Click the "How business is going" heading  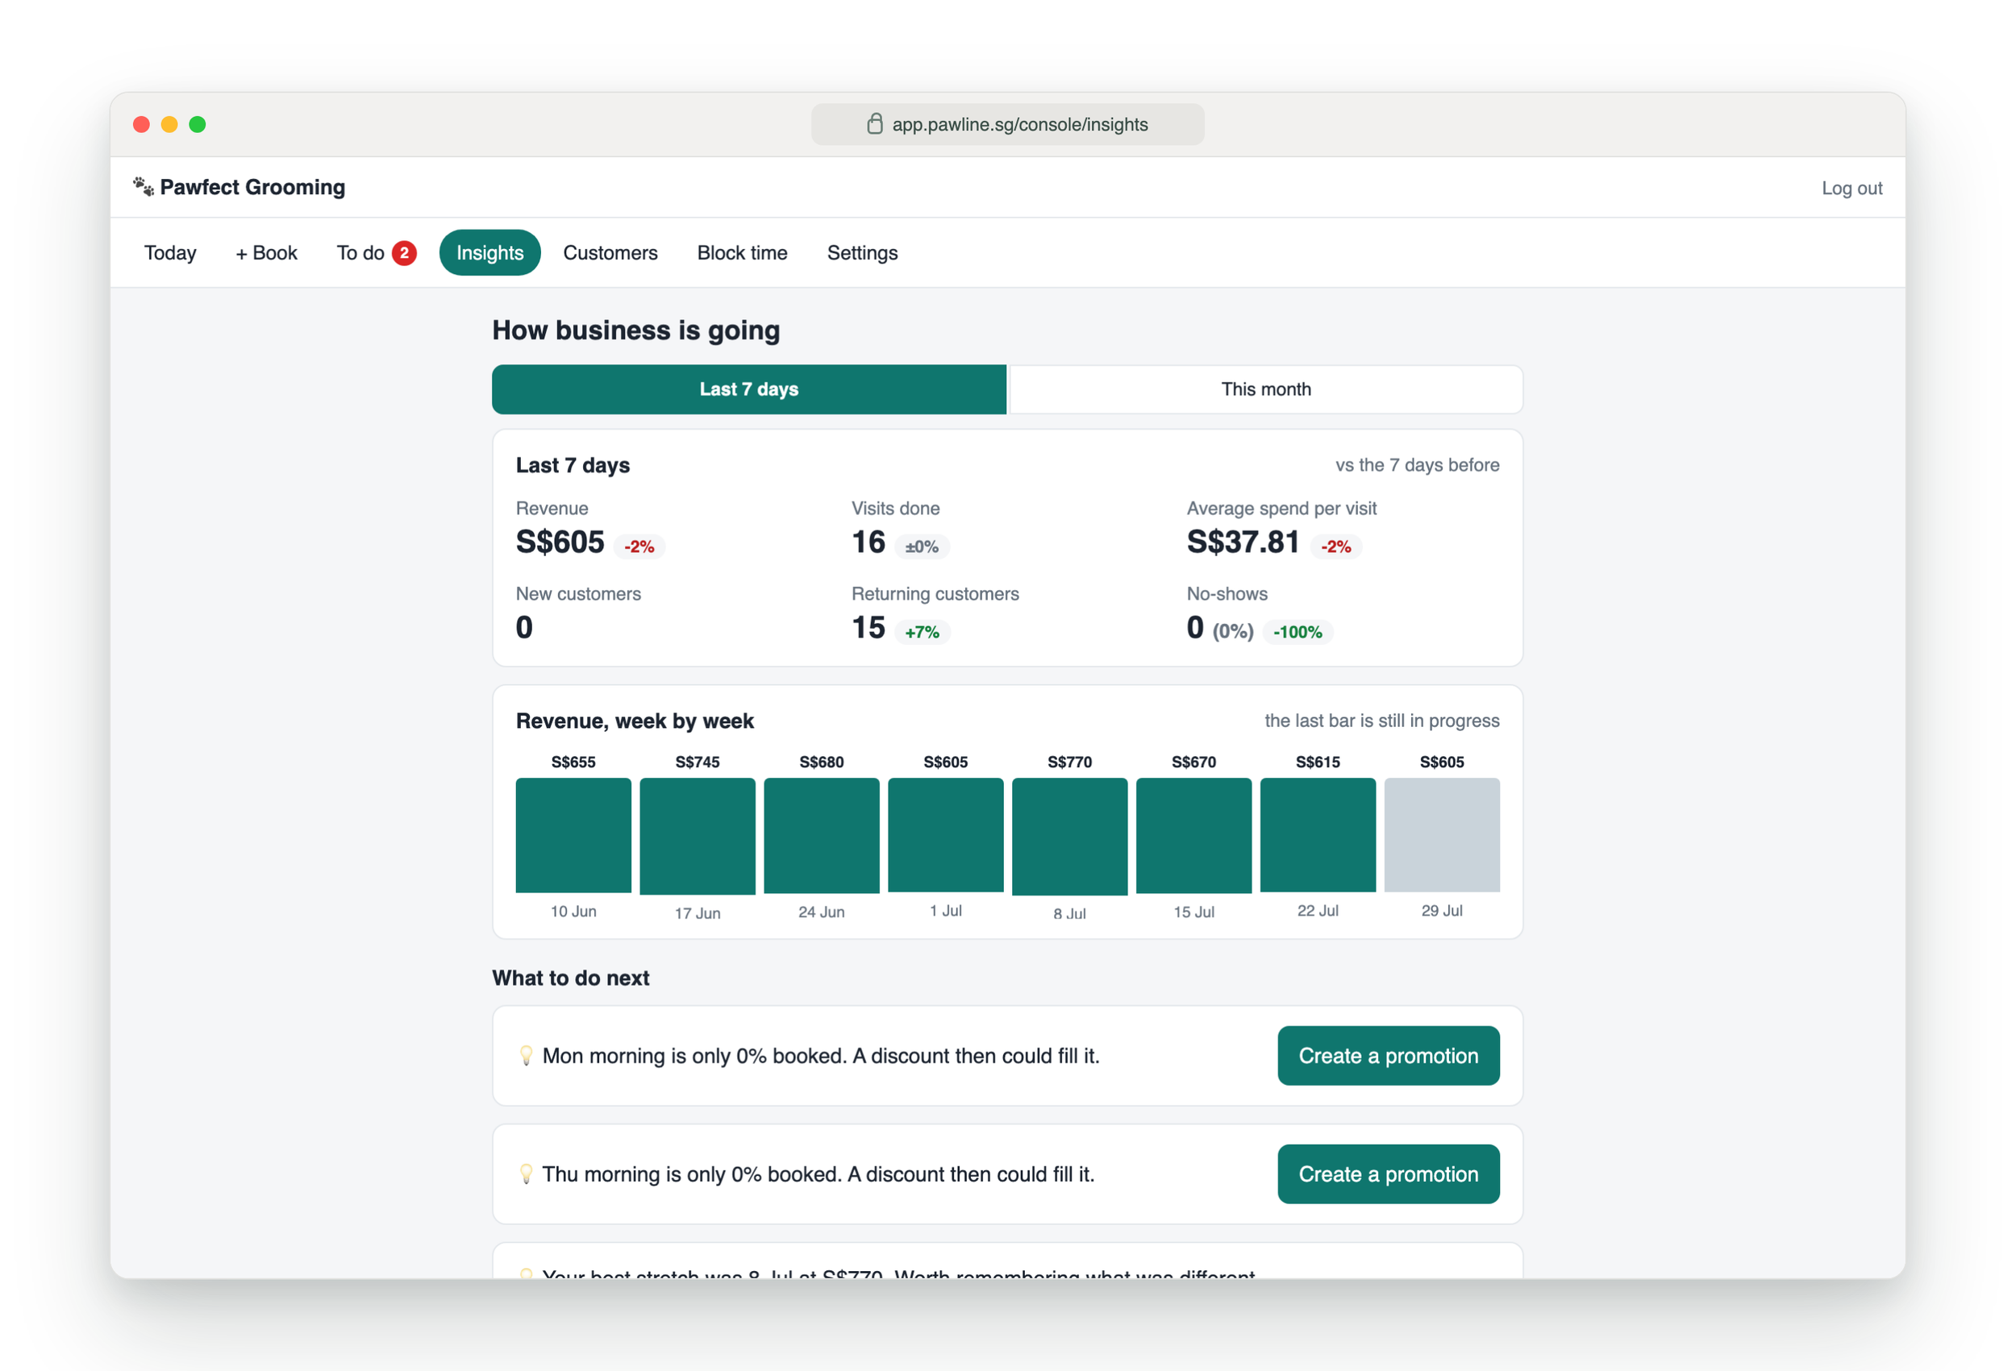pyautogui.click(x=636, y=330)
